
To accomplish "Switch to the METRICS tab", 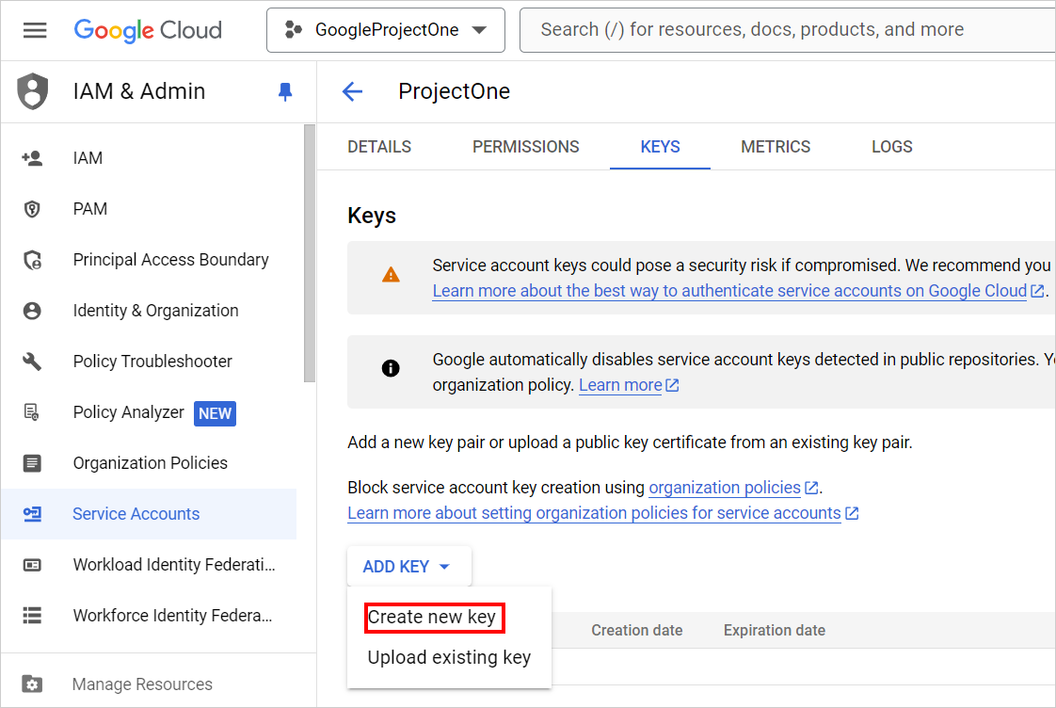I will [776, 147].
